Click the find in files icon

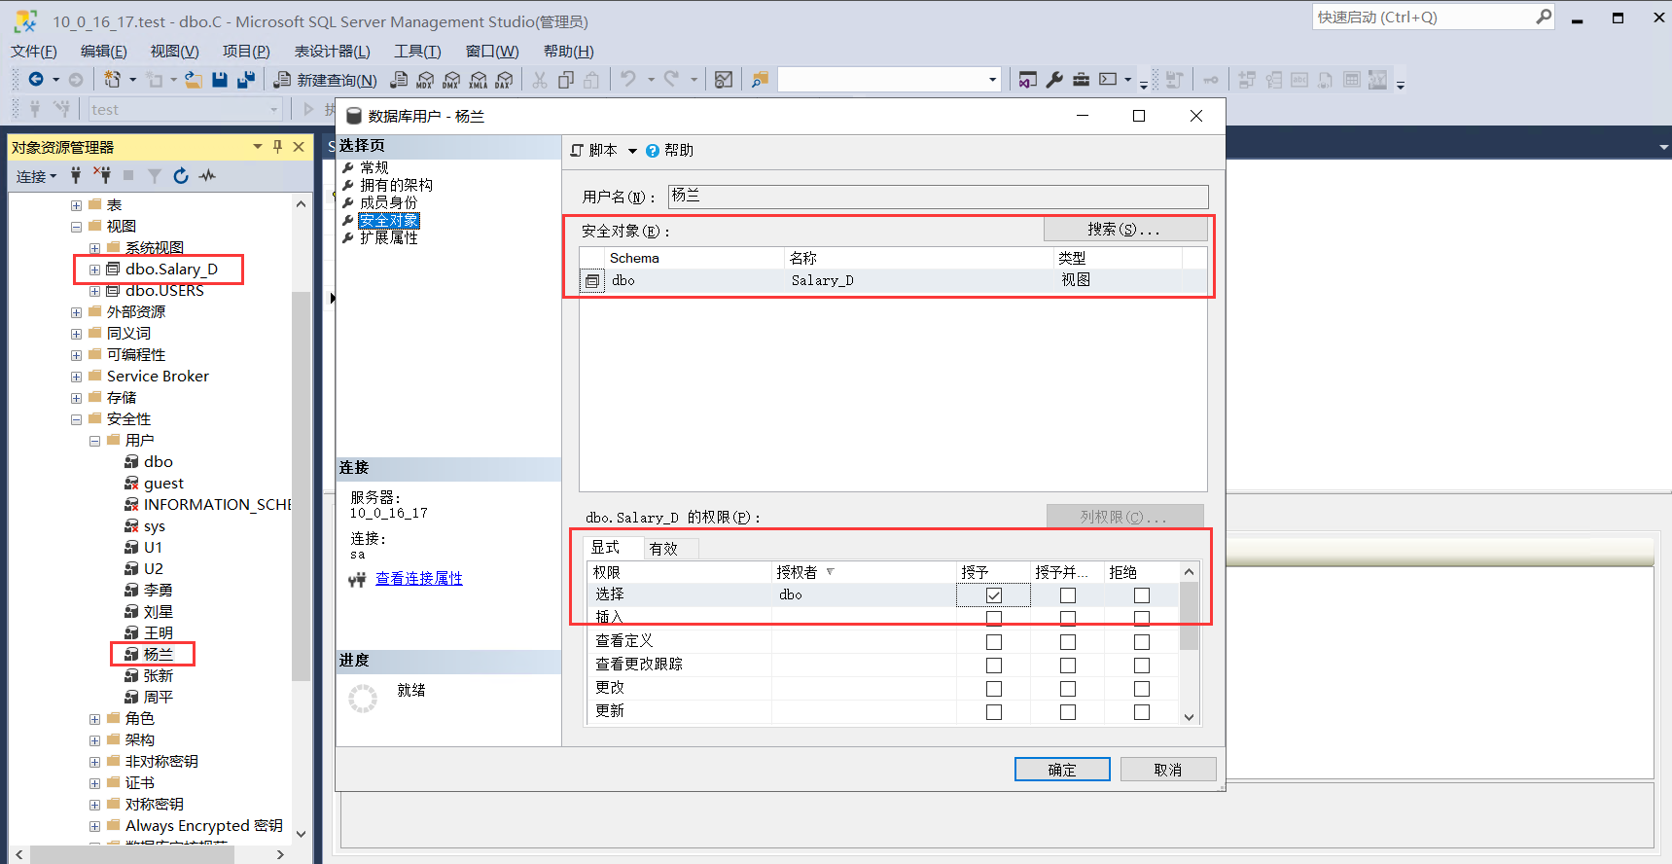(x=760, y=80)
